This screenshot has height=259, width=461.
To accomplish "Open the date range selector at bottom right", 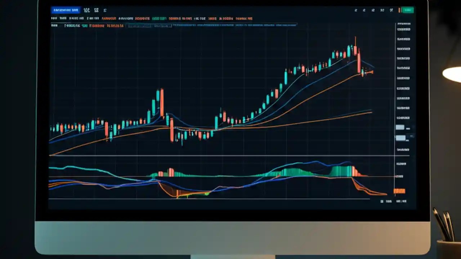I will point(382,201).
